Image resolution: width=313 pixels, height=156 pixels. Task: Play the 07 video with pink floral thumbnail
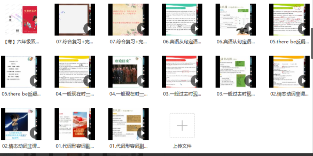141,29
